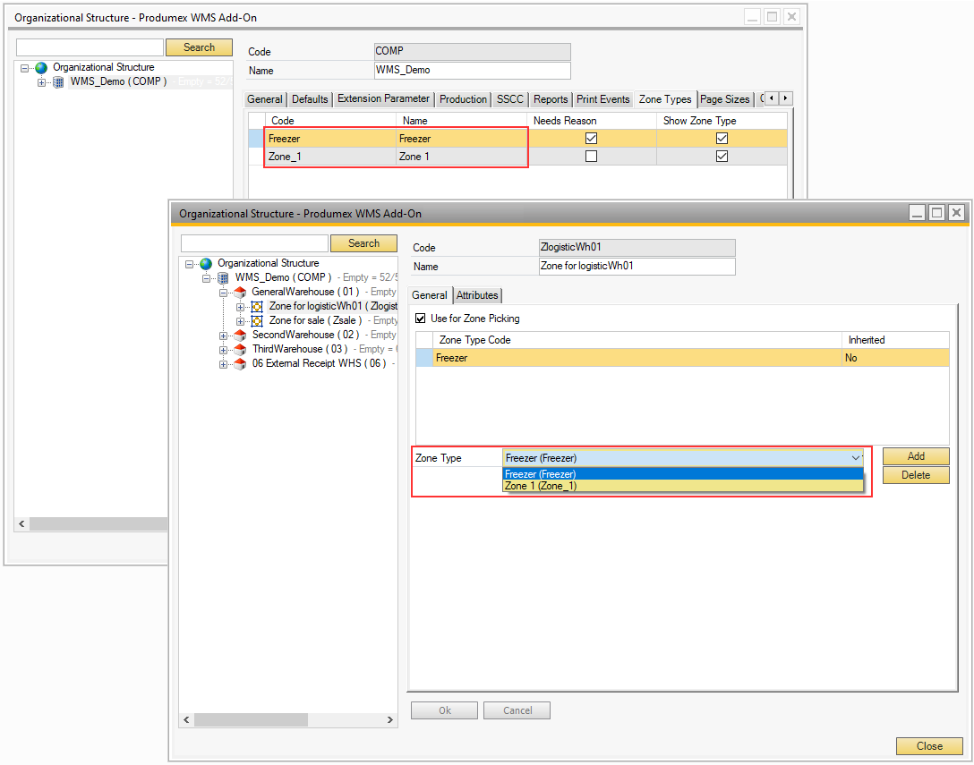Click the 06 External Receipt WHS icon
This screenshot has width=974, height=765.
(240, 364)
